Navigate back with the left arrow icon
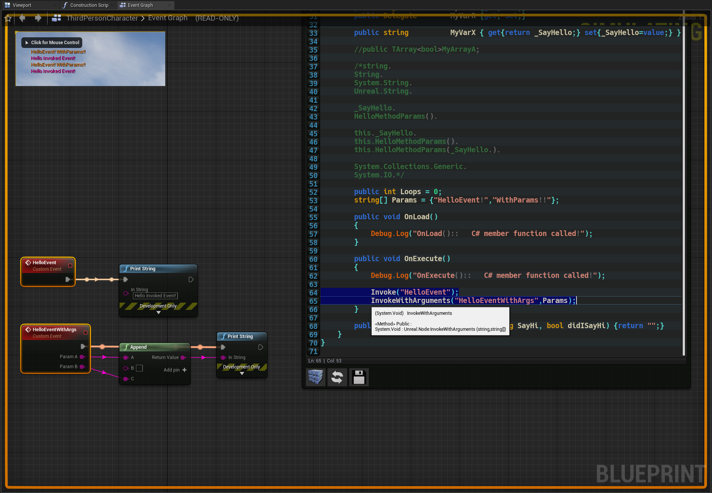Screen dimensions: 712x493 [22, 18]
